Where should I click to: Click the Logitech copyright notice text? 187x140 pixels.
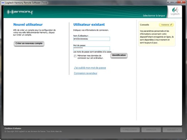click(33, 132)
